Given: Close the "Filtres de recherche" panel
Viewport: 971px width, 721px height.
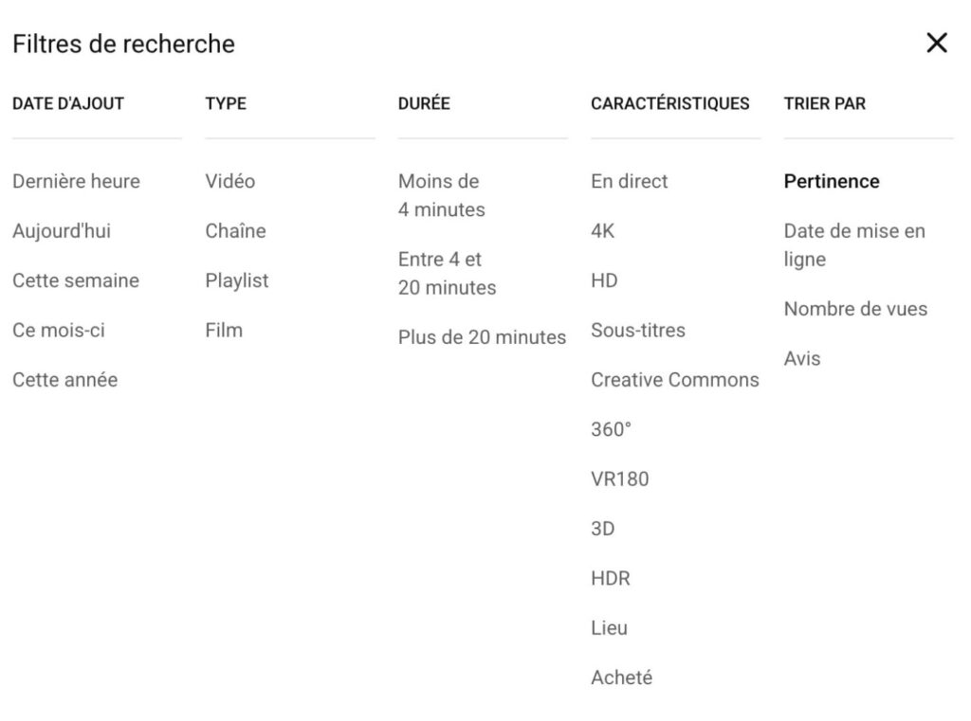Looking at the screenshot, I should [x=936, y=43].
